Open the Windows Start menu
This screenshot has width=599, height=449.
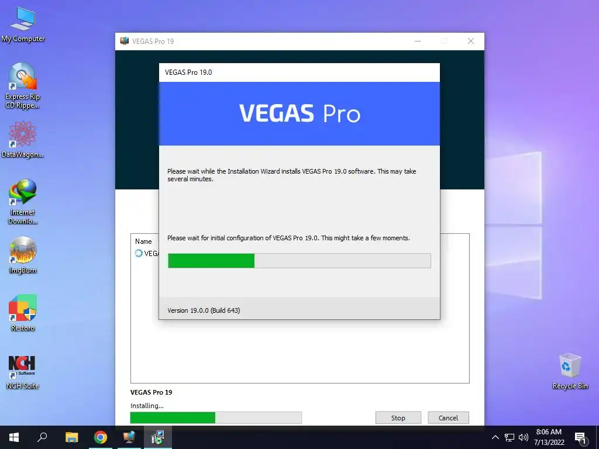point(14,437)
